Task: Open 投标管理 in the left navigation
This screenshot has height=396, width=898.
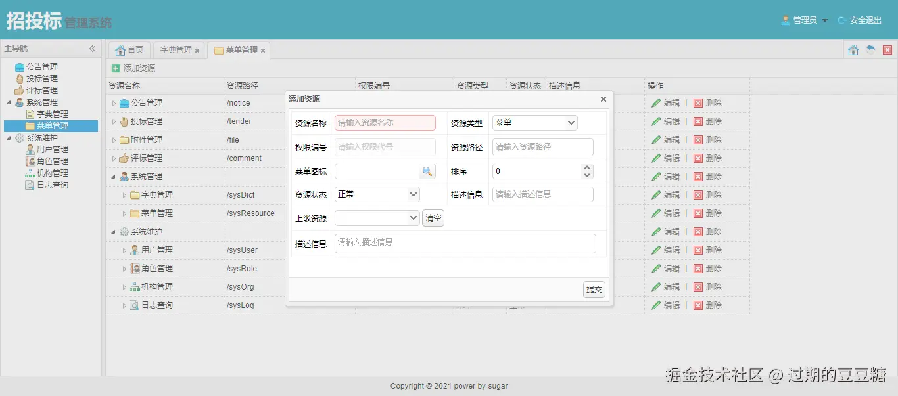Action: [42, 79]
